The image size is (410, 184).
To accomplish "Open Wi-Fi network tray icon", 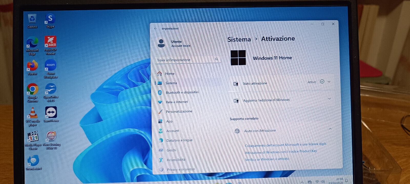I will pyautogui.click(x=317, y=182).
